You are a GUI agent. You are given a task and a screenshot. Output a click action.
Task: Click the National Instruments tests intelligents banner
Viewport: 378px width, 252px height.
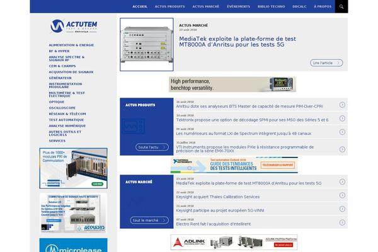coord(234,165)
